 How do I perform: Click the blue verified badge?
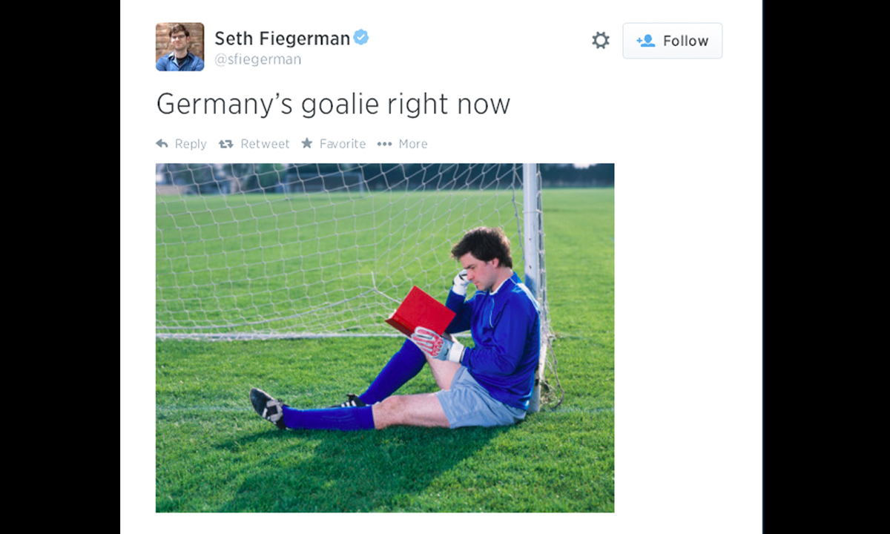[x=360, y=38]
